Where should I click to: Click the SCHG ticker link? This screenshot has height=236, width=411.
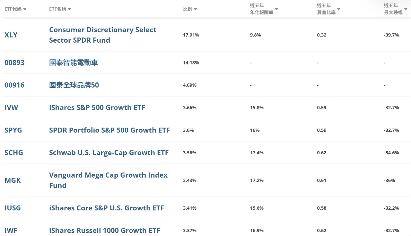(14, 153)
